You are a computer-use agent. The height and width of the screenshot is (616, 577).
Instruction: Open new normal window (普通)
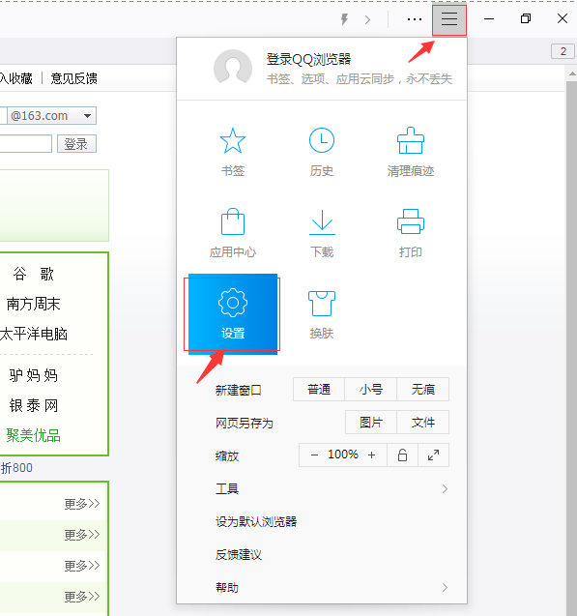tap(319, 390)
